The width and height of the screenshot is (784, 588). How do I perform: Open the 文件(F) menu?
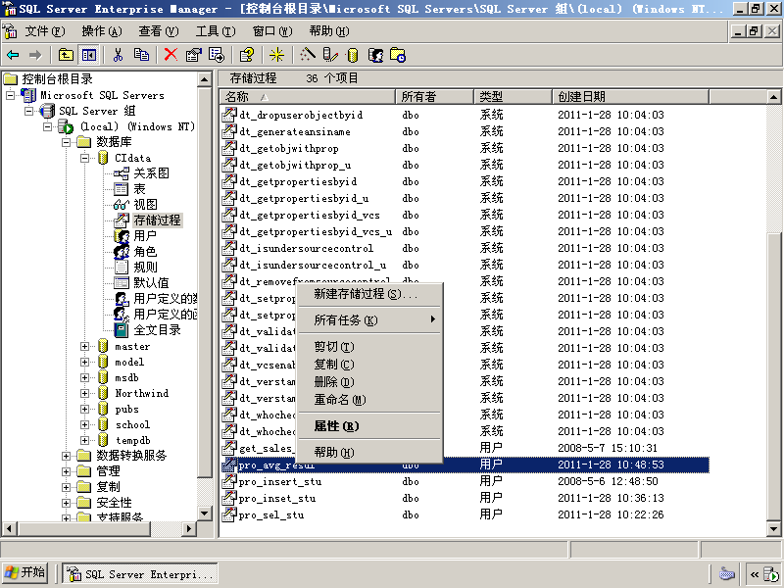pyautogui.click(x=45, y=31)
